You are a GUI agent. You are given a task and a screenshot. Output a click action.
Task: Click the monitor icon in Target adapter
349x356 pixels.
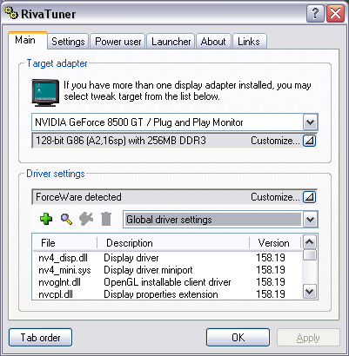(x=45, y=93)
